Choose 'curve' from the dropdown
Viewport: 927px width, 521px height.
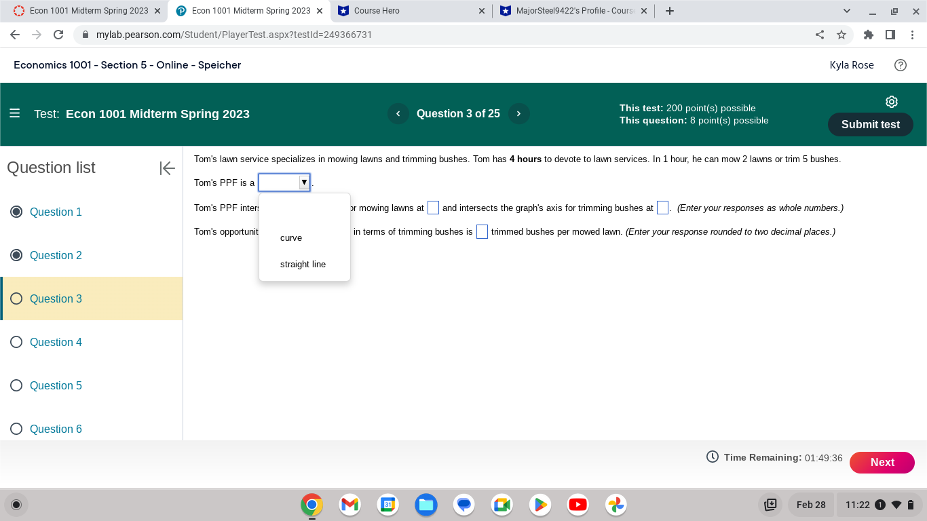tap(290, 237)
